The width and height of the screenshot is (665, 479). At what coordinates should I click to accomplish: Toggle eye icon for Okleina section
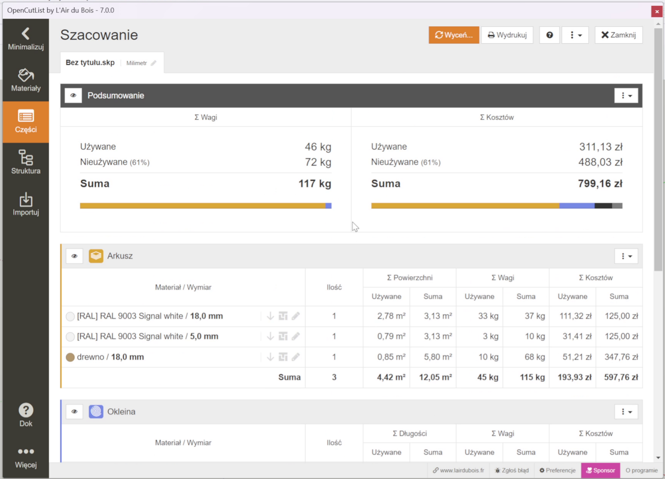pos(74,412)
